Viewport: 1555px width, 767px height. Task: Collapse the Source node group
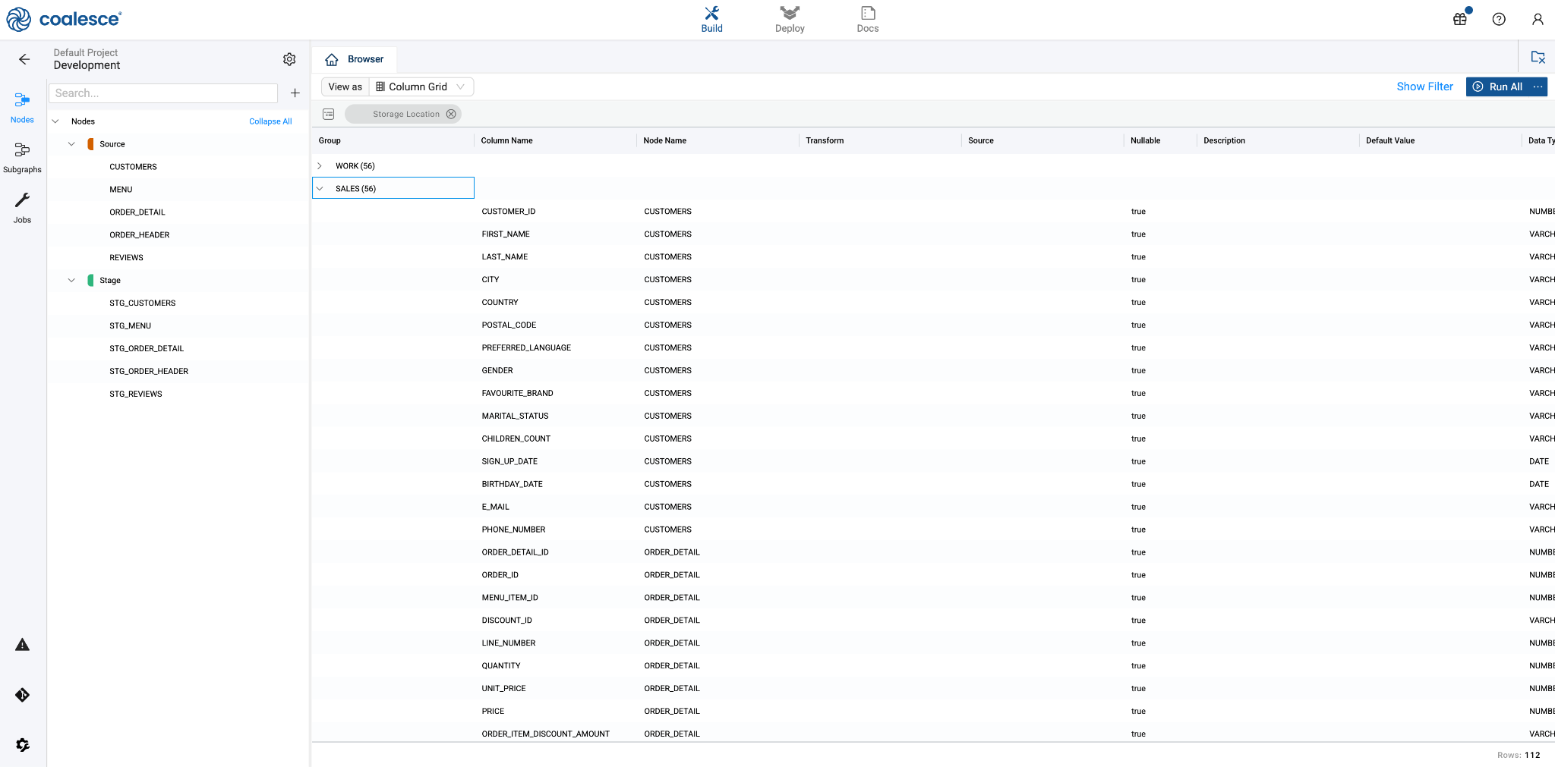coord(71,144)
